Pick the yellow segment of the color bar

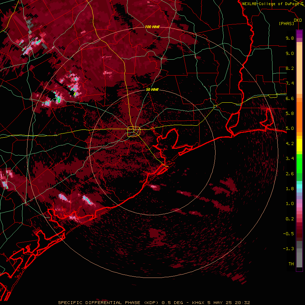coord(299,145)
